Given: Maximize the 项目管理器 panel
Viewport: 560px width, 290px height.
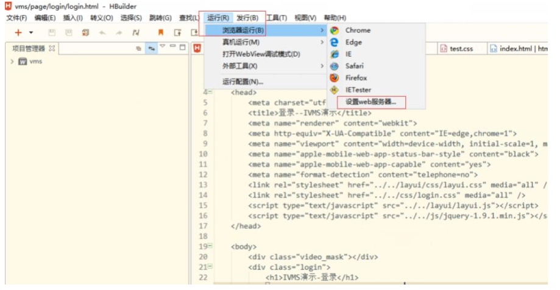Looking at the screenshot, I should pyautogui.click(x=182, y=47).
